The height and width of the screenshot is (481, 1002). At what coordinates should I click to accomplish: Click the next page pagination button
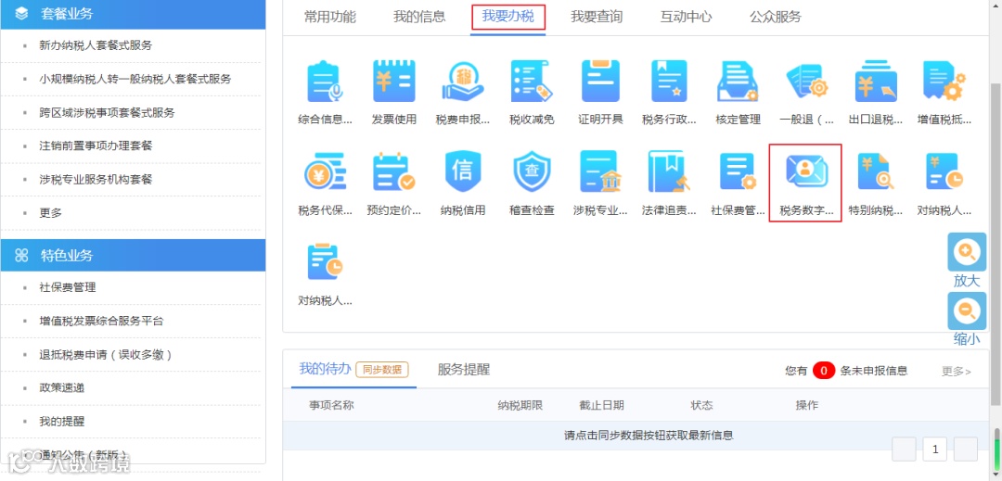(966, 449)
